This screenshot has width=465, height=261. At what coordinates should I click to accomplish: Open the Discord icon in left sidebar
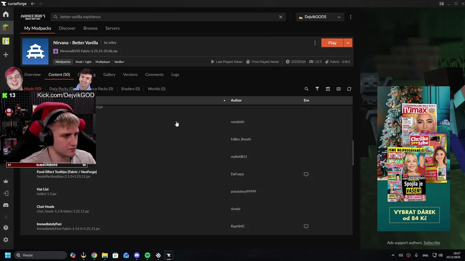[6, 205]
